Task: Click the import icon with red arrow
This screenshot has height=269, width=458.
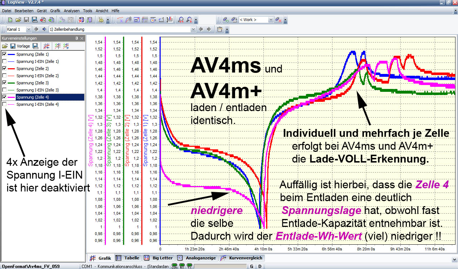Action: pos(43,20)
